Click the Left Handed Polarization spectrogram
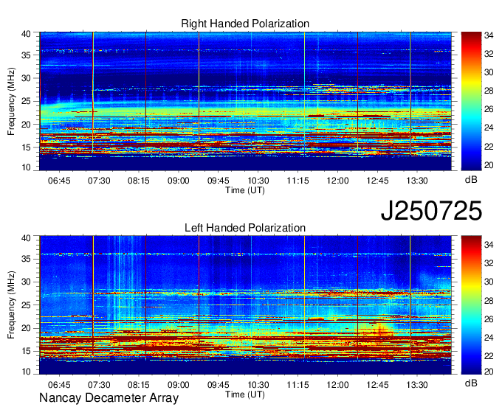Image resolution: width=502 pixels, height=407 pixels. [245, 305]
